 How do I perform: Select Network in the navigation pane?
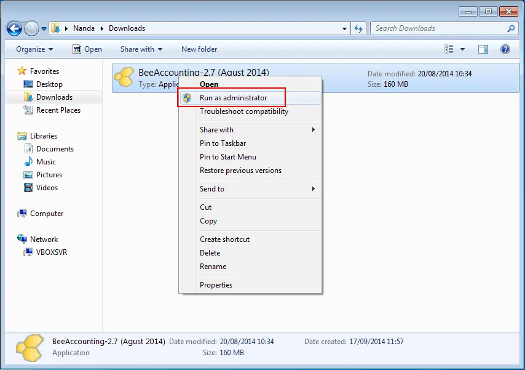point(44,239)
